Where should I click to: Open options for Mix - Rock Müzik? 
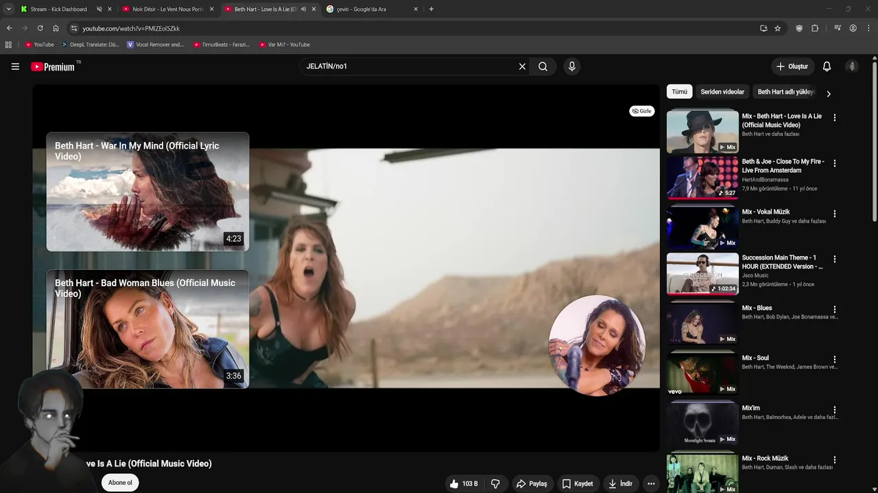834,460
